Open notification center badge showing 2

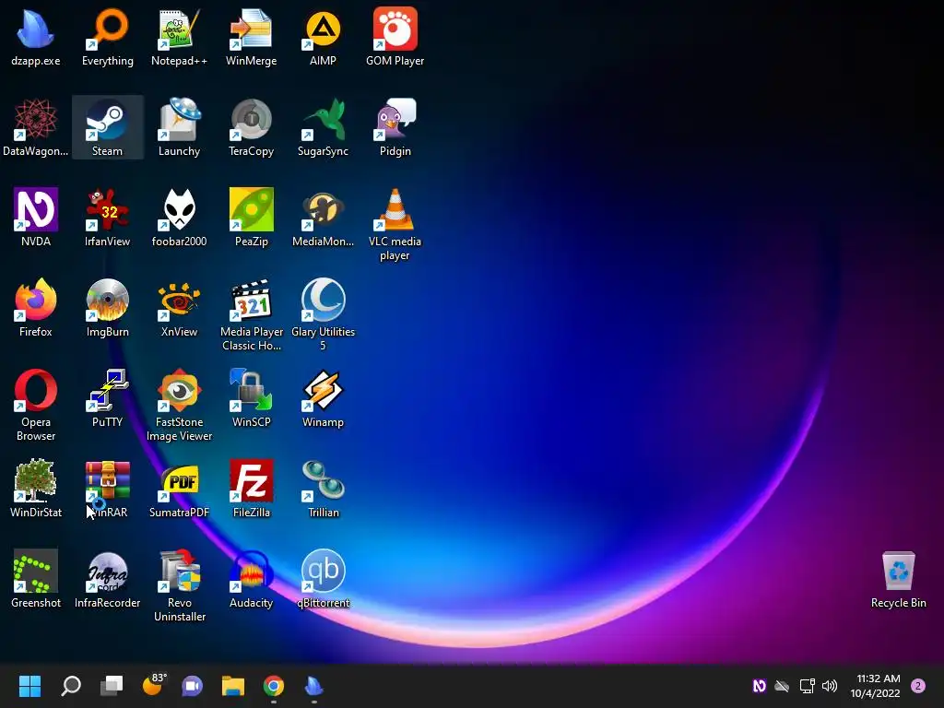pos(917,686)
